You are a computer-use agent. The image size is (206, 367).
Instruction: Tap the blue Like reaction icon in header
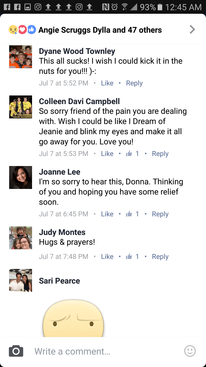32,30
